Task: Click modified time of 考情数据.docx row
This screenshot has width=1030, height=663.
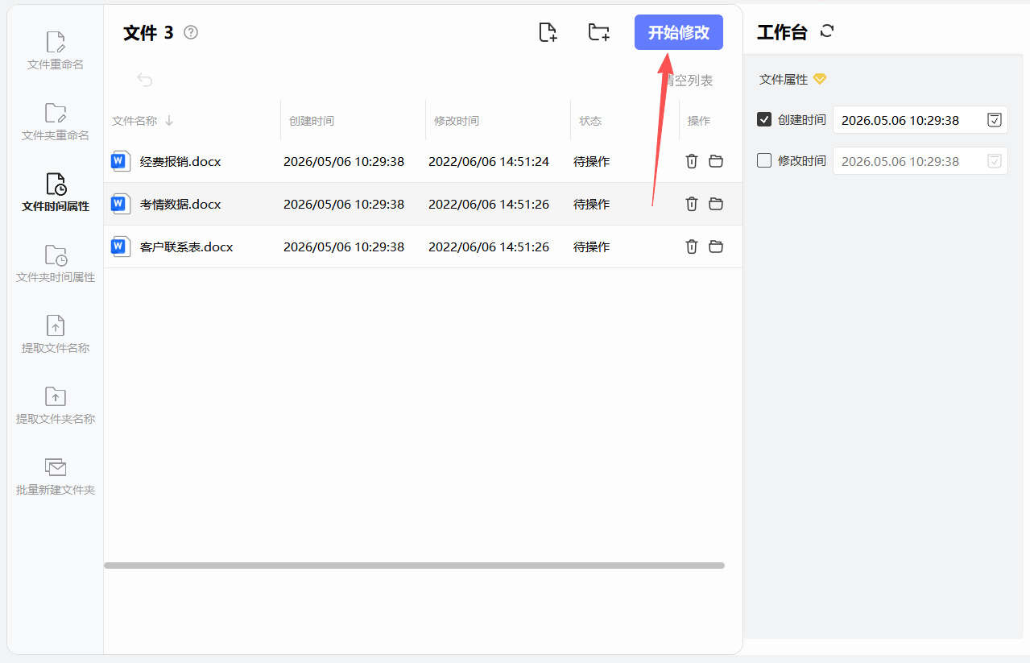Action: point(489,204)
